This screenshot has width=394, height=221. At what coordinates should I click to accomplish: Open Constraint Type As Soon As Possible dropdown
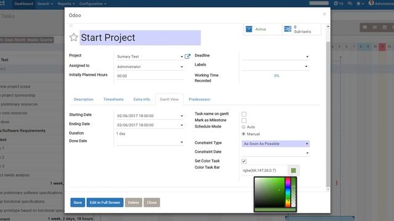[x=276, y=144]
